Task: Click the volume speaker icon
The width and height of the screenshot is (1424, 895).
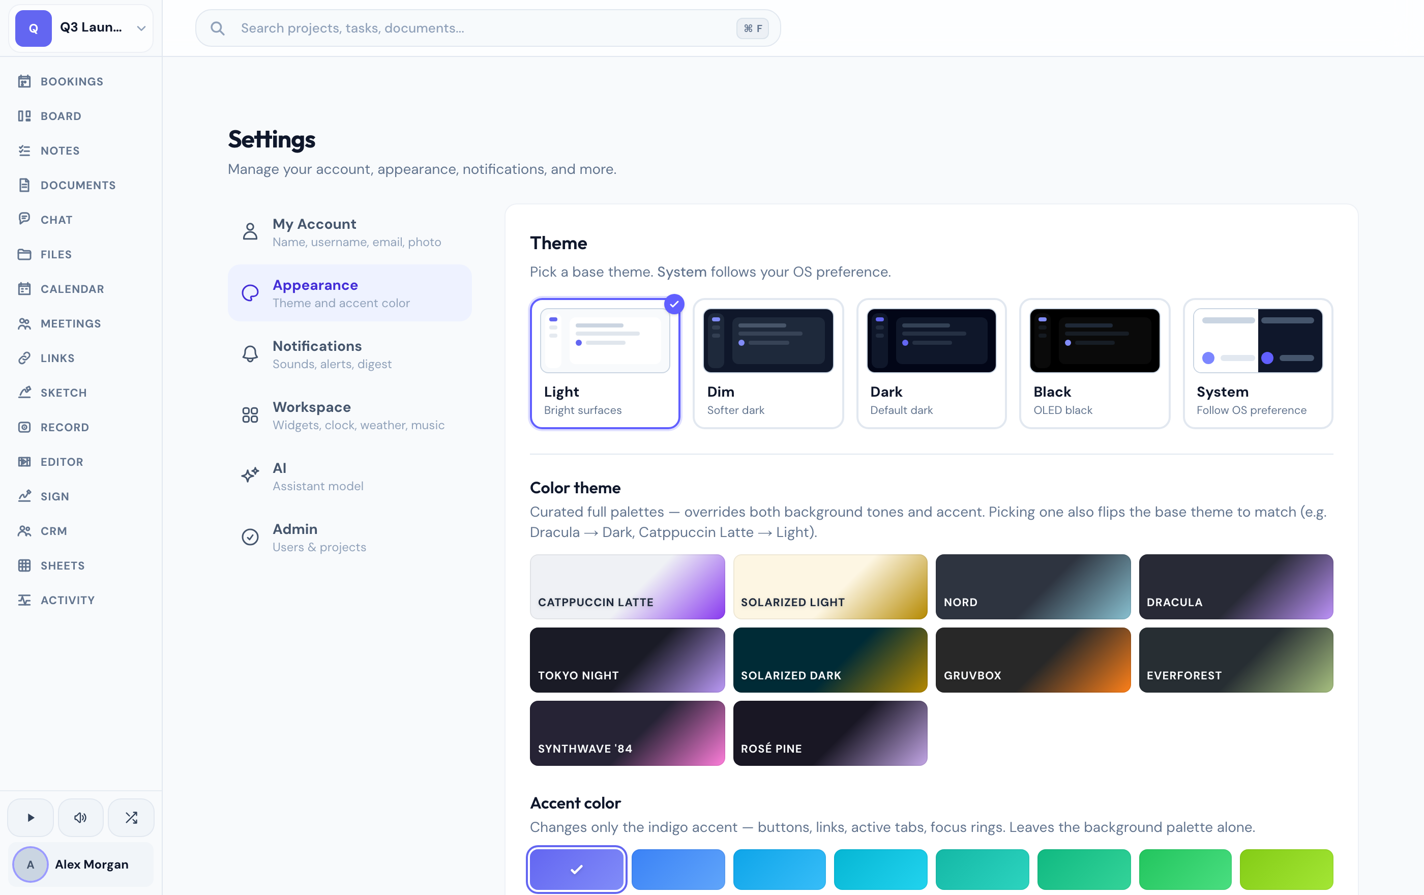Action: tap(80, 818)
